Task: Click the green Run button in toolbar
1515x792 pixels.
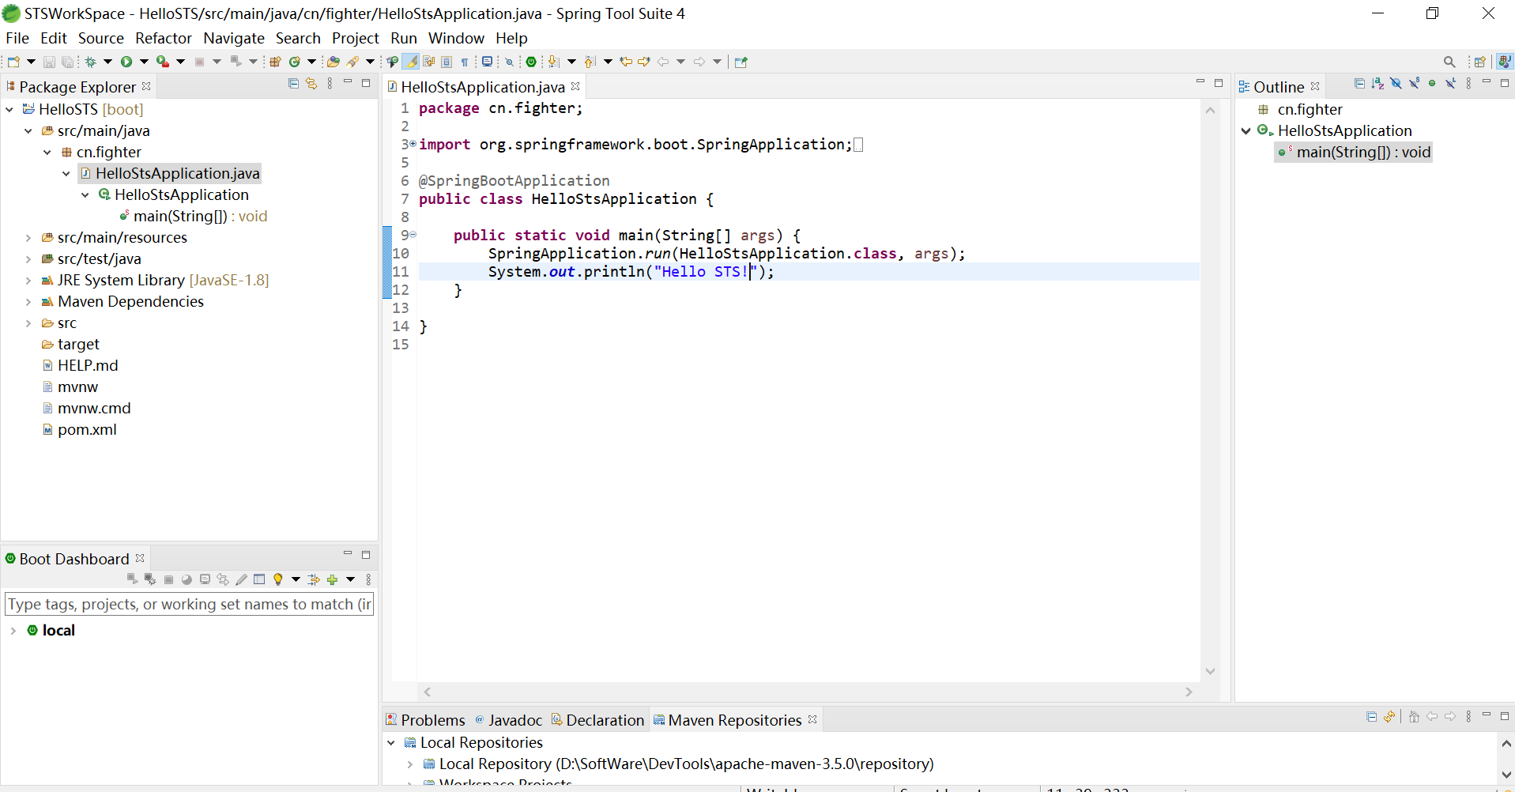Action: coord(126,62)
